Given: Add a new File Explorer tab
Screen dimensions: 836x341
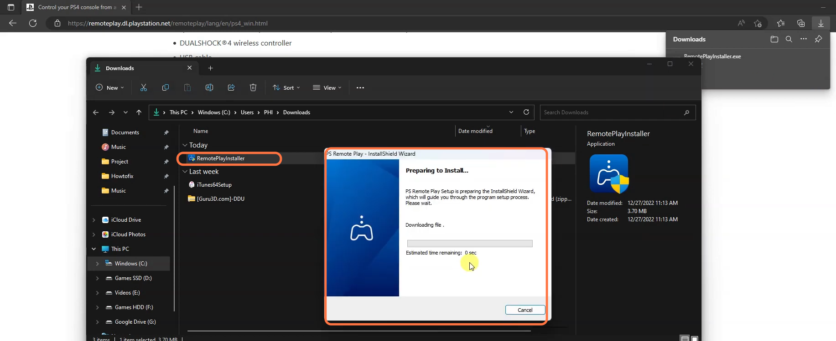Looking at the screenshot, I should coord(210,68).
